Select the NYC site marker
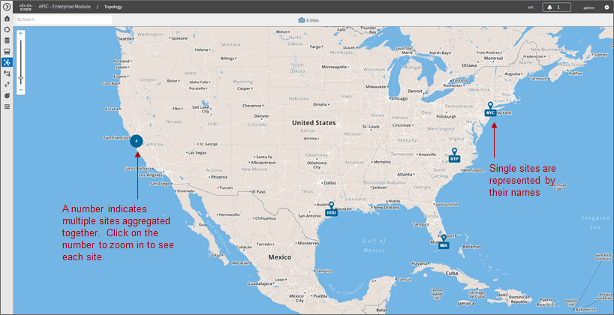This screenshot has width=614, height=315. [490, 109]
